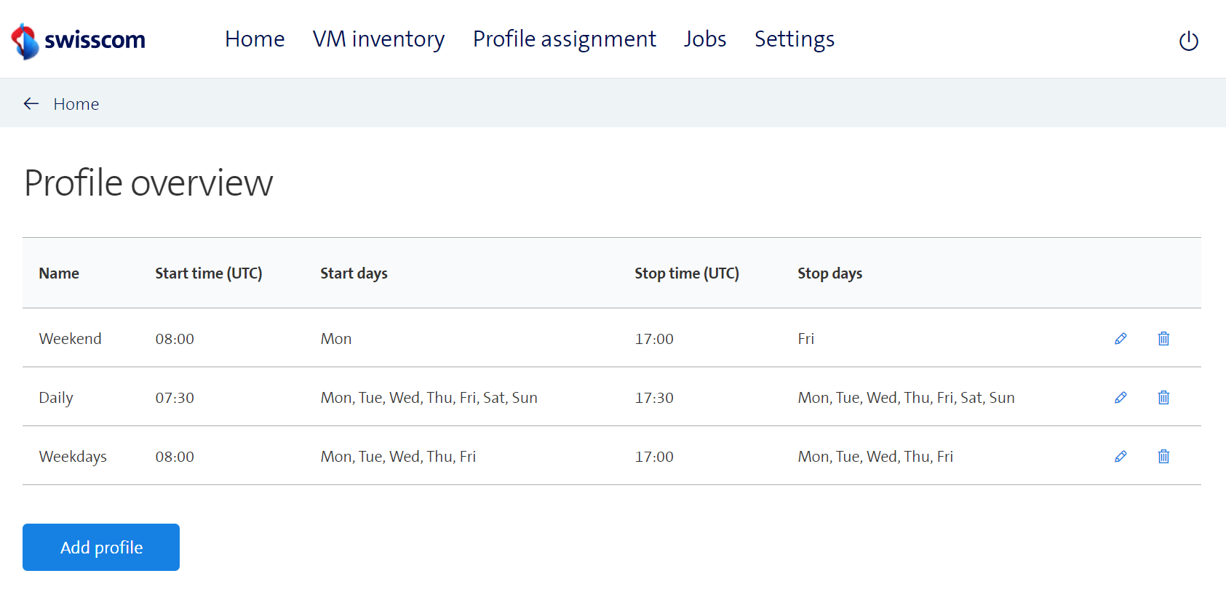Viewport: 1226px width, 592px height.
Task: Click the Swisscom logo
Action: pyautogui.click(x=79, y=40)
